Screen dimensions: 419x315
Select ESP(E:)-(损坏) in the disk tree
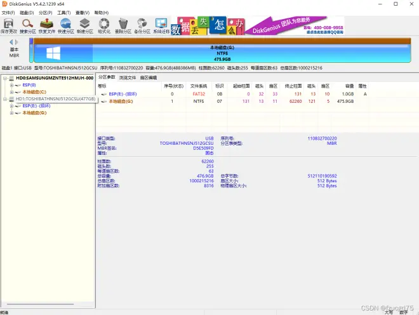[x=36, y=106]
